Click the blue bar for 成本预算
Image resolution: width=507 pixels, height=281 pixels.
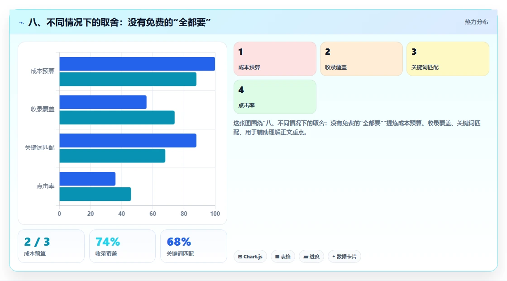click(137, 64)
